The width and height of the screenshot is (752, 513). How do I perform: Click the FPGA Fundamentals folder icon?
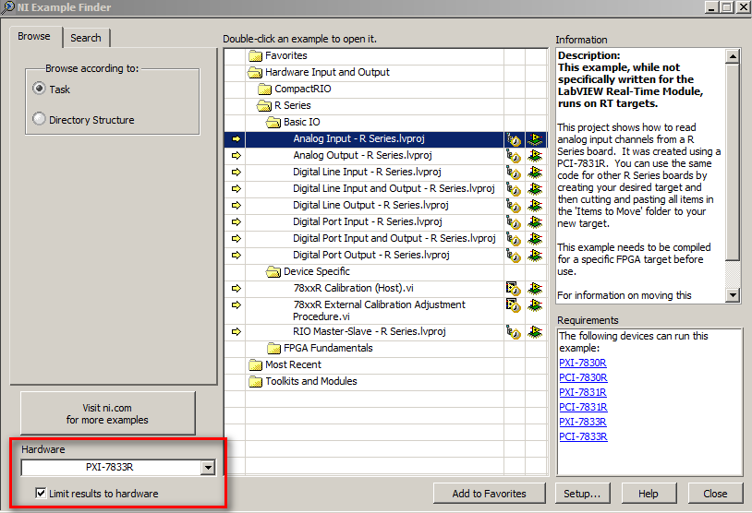coord(273,348)
